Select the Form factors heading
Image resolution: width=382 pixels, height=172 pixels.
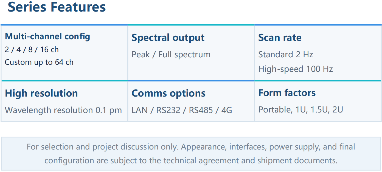(x=287, y=93)
